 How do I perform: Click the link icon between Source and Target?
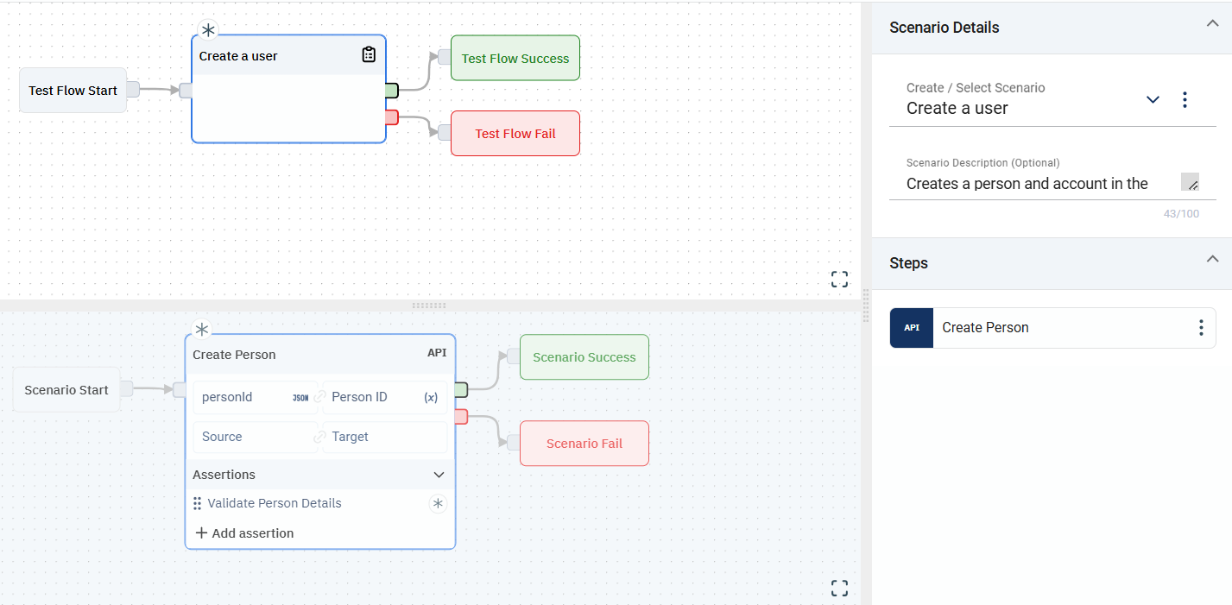319,437
